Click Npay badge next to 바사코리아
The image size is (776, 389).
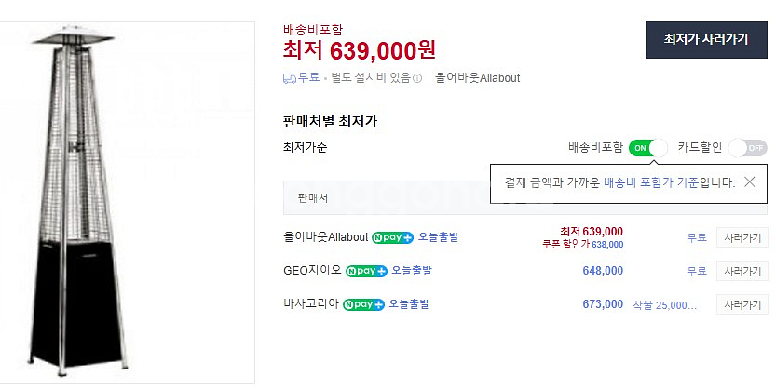point(363,304)
